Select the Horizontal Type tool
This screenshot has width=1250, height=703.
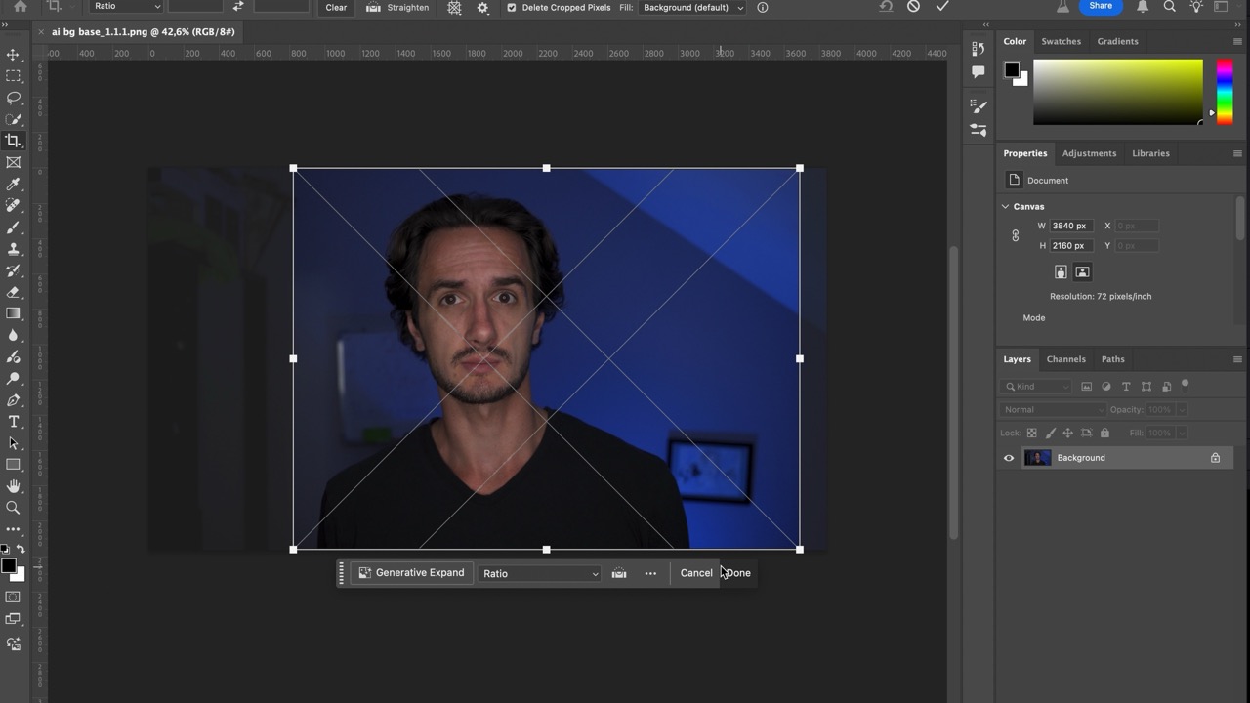pyautogui.click(x=14, y=422)
